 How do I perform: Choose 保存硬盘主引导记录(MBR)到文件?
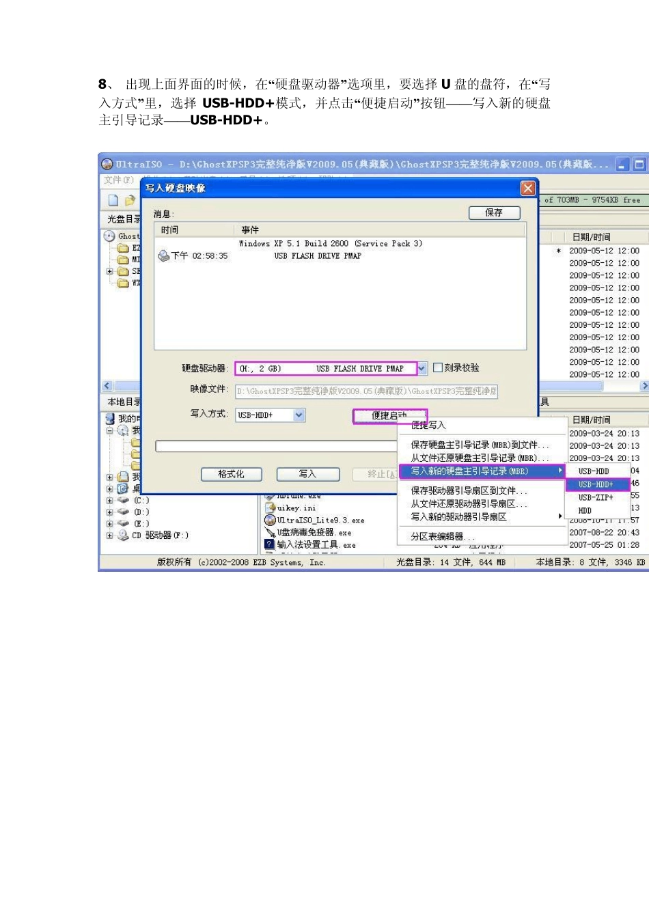482,445
